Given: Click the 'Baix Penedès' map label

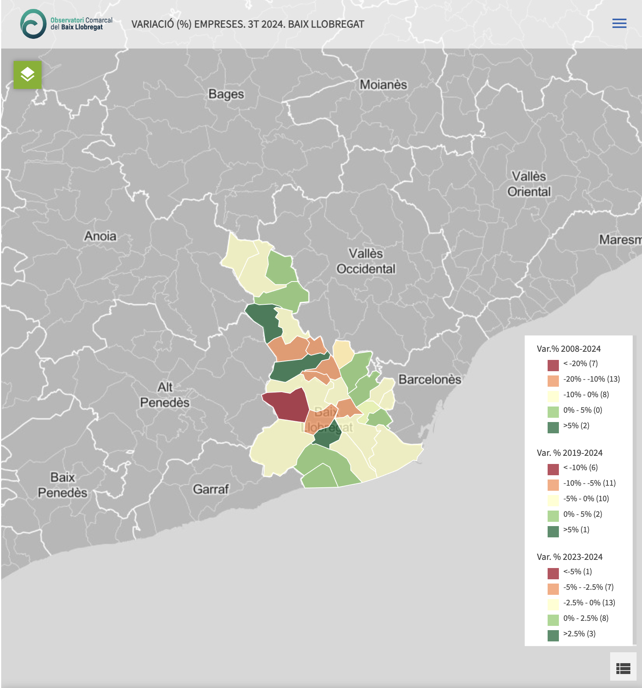Looking at the screenshot, I should 63,485.
